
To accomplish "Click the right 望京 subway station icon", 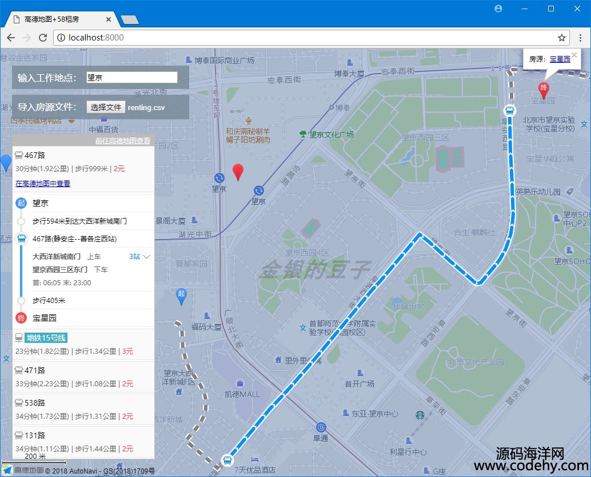I will click(258, 191).
